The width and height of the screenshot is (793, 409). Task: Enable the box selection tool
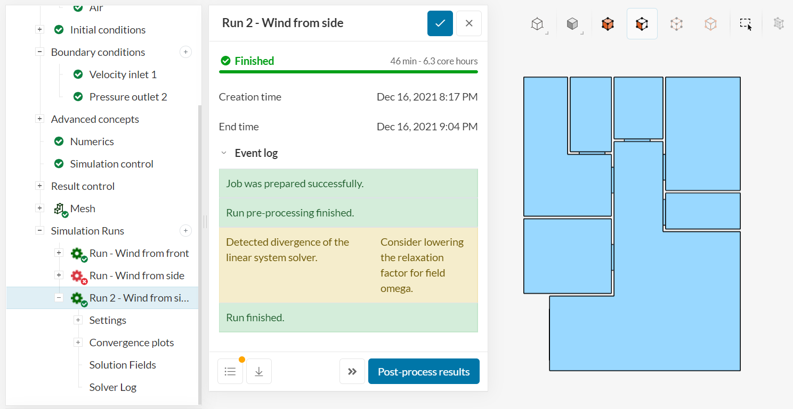coord(746,24)
